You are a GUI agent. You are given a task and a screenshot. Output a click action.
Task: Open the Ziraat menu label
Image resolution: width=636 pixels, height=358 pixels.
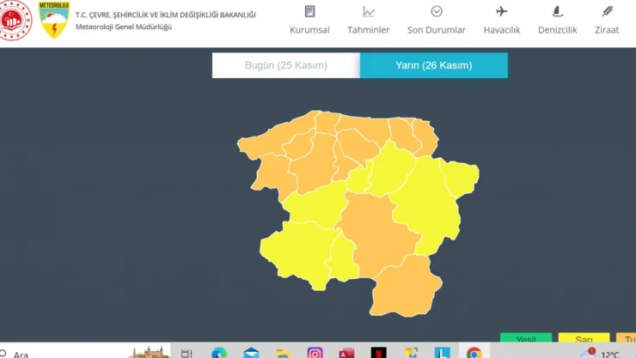[607, 30]
